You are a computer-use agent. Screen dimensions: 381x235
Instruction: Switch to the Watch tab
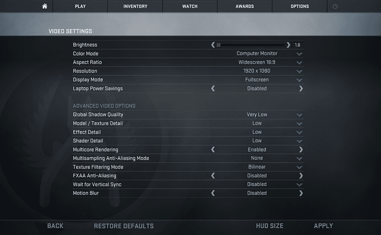point(190,6)
